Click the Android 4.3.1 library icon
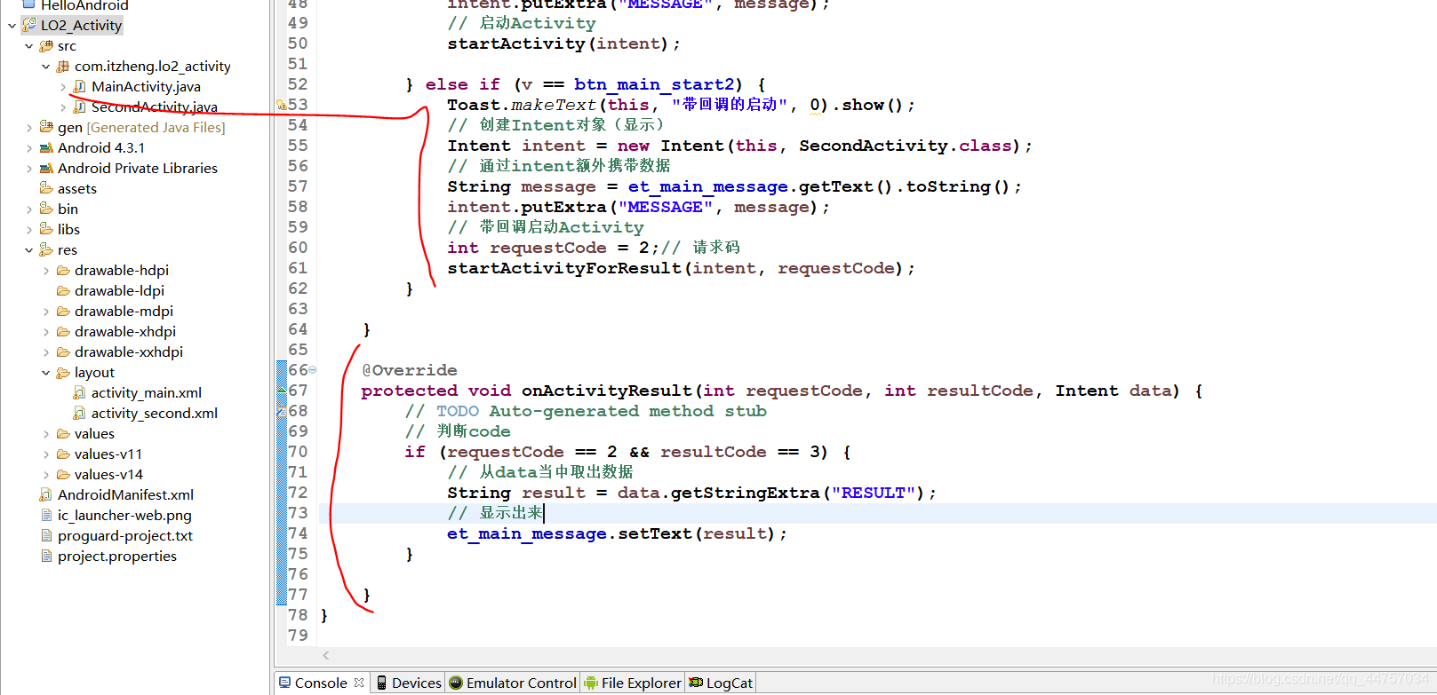 pyautogui.click(x=46, y=147)
